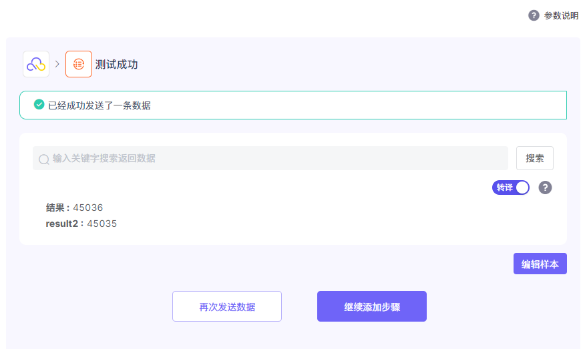Focus the keyword search input field
The width and height of the screenshot is (583, 349).
point(270,158)
